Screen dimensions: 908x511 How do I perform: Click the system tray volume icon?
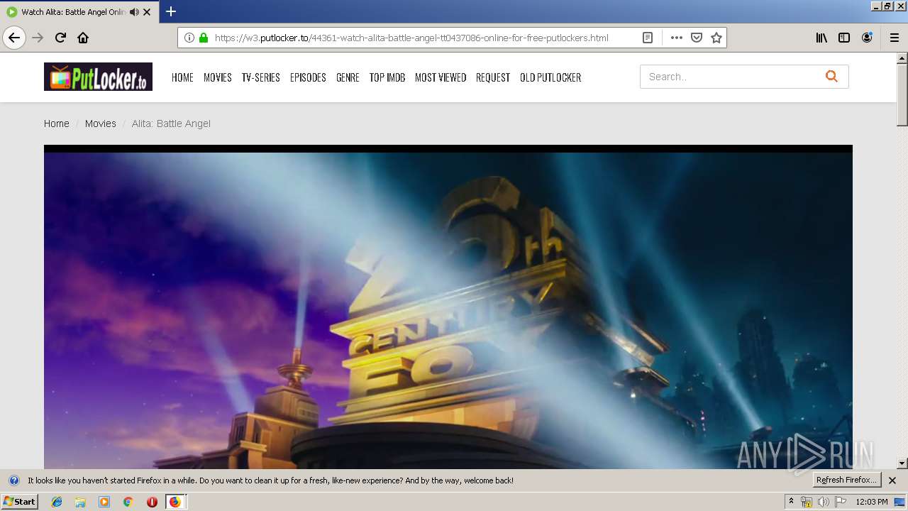[823, 502]
